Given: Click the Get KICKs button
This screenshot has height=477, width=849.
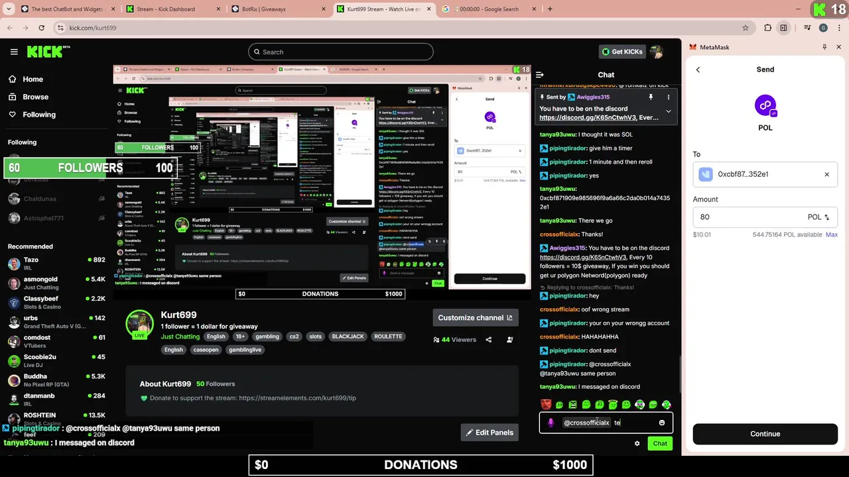Looking at the screenshot, I should [x=622, y=52].
